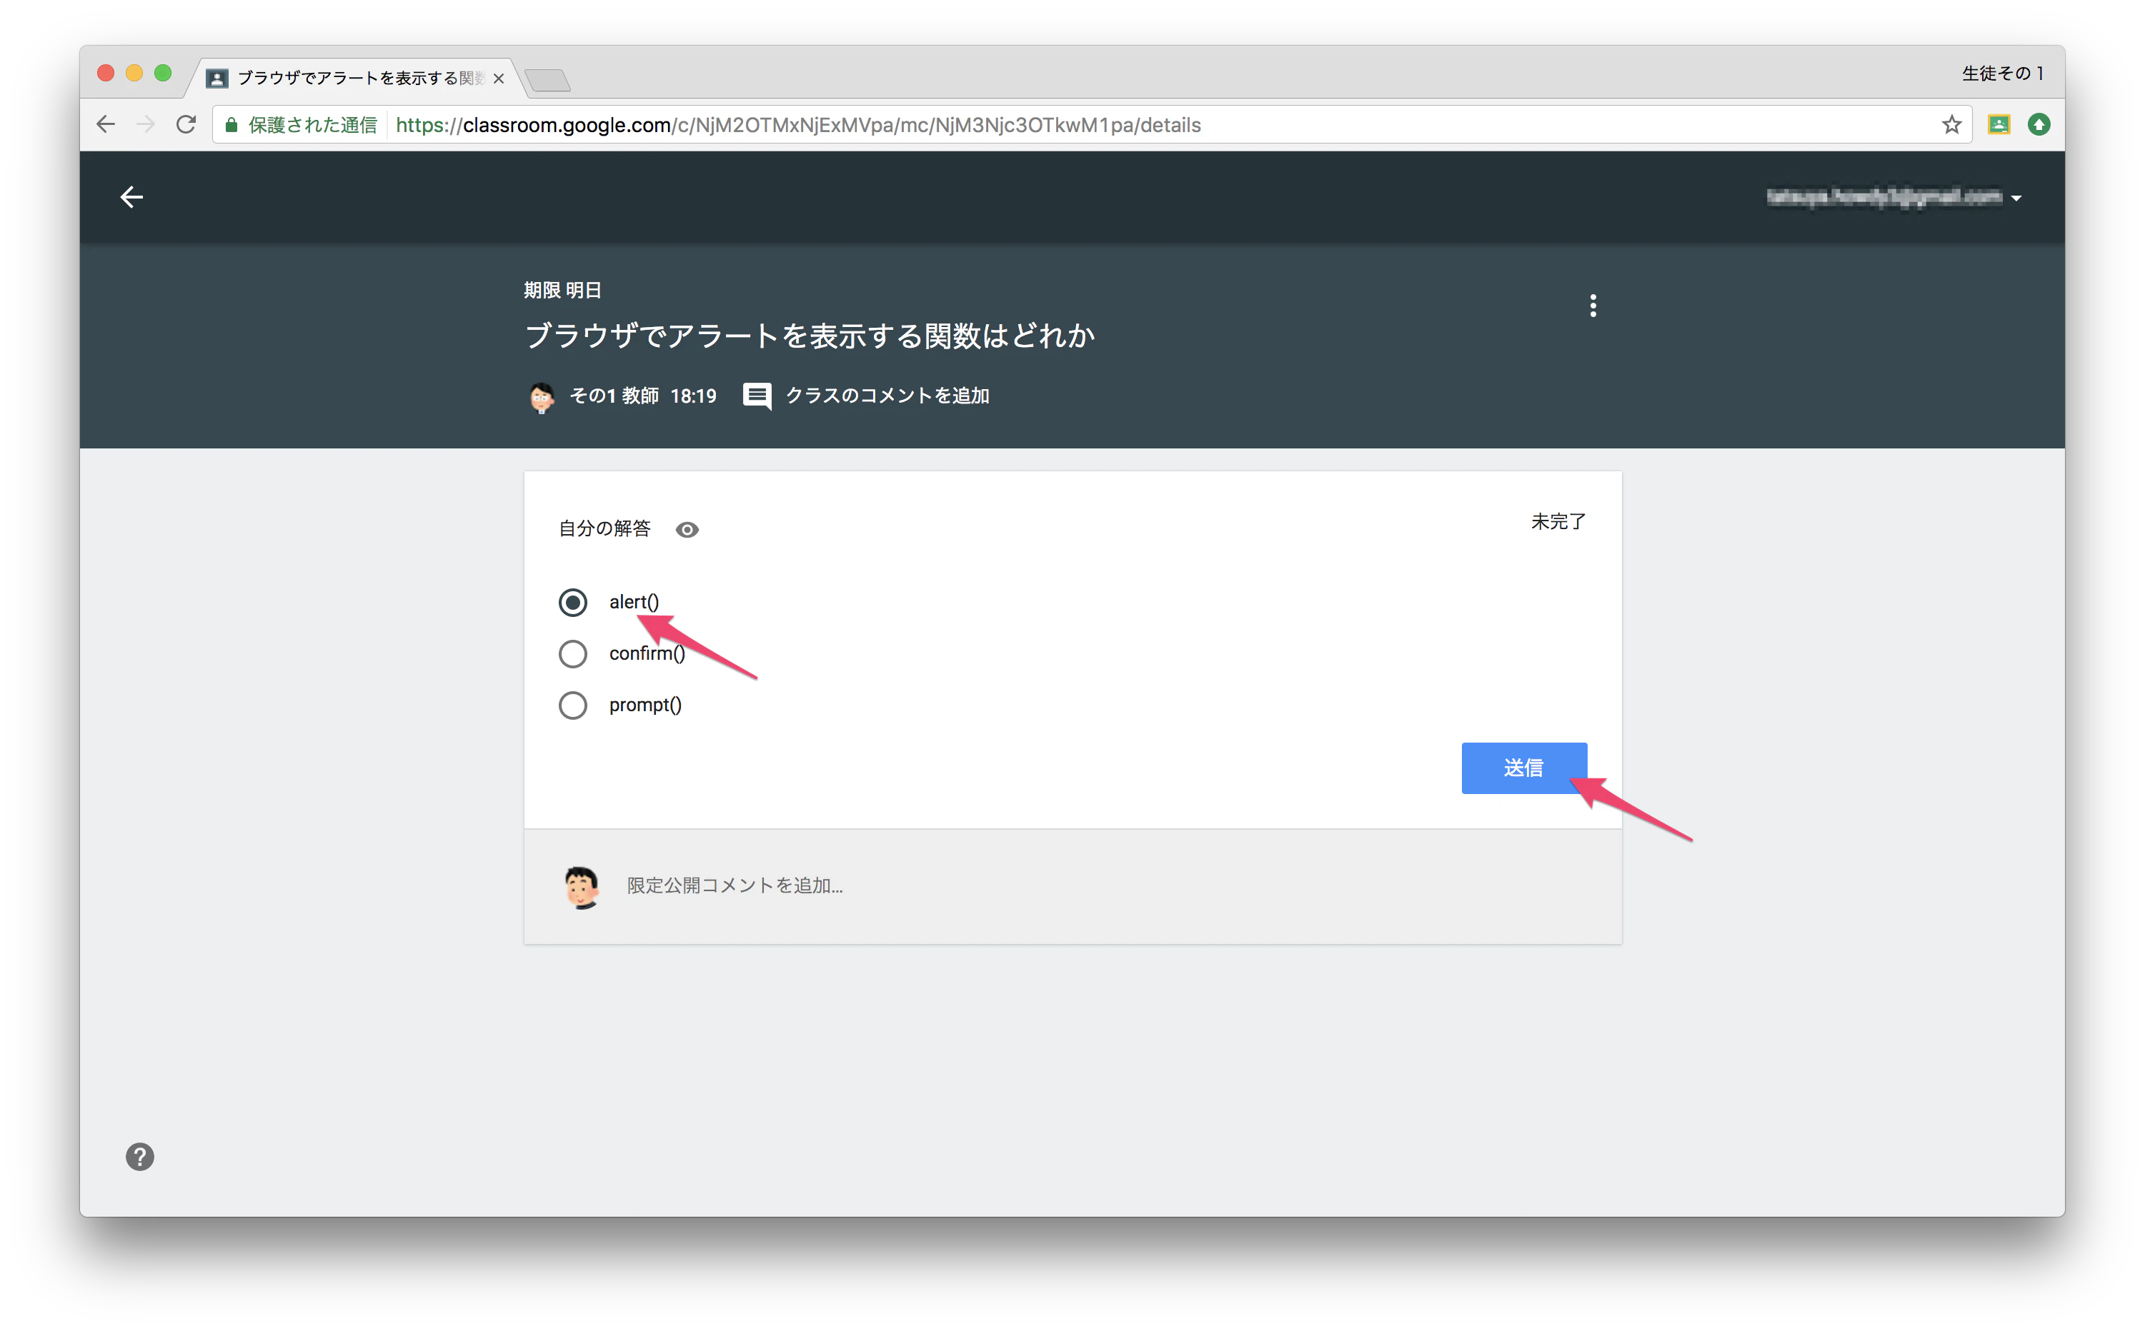
Task: Click the question title ブラウザでアラートを表示する関数はどれか
Action: 810,336
